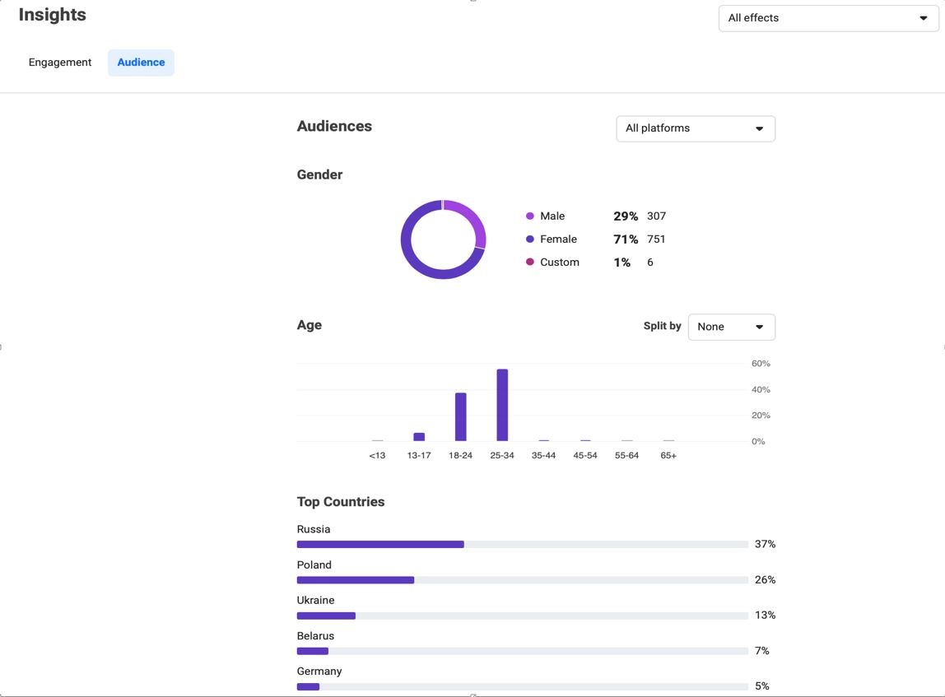Expand the All platforms dropdown
Viewport: 945px width, 697px height.
695,128
